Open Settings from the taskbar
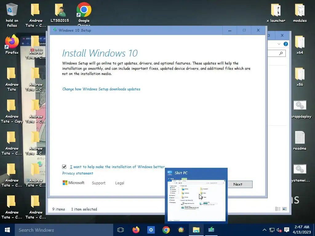Image resolution: width=315 pixels, height=236 pixels. [x=151, y=230]
